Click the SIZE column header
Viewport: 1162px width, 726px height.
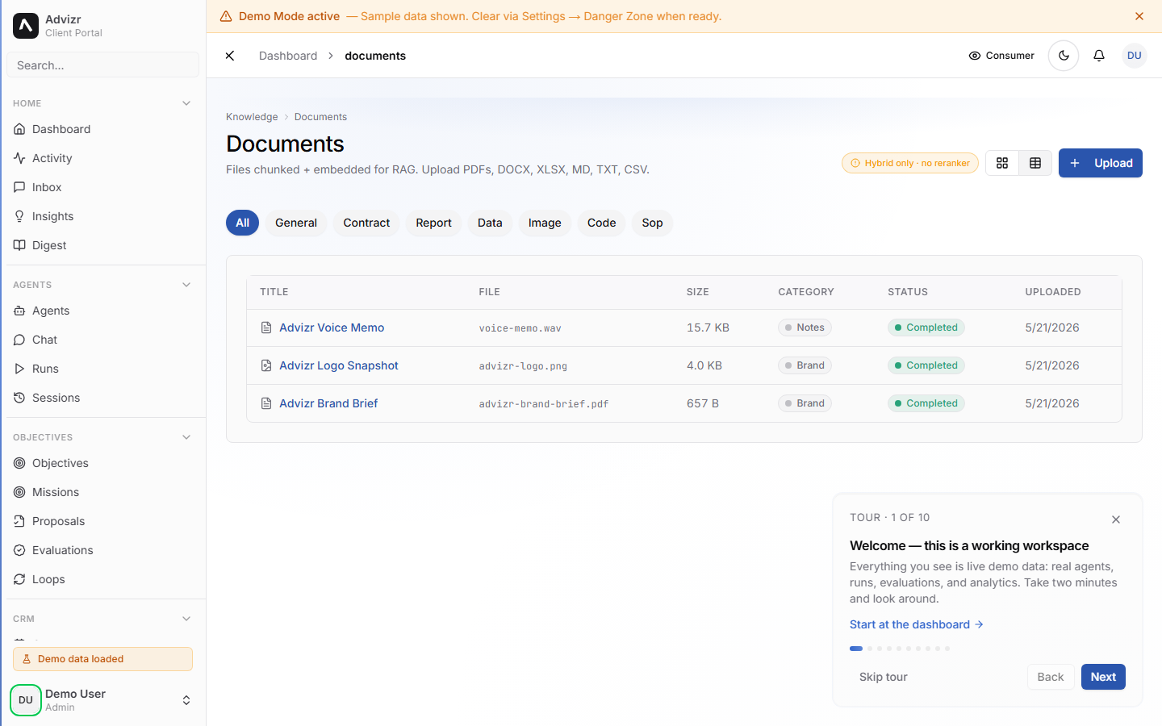click(698, 292)
